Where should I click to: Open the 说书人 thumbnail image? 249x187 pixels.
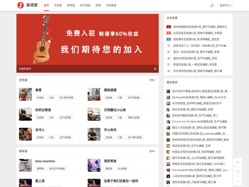[x=25, y=134]
